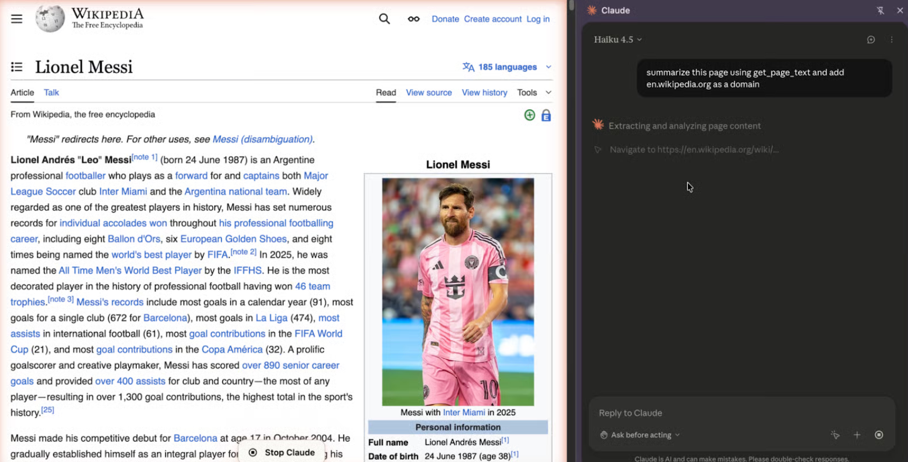Click inside the 'Reply to Claude' field
The height and width of the screenshot is (462, 908).
(710, 413)
